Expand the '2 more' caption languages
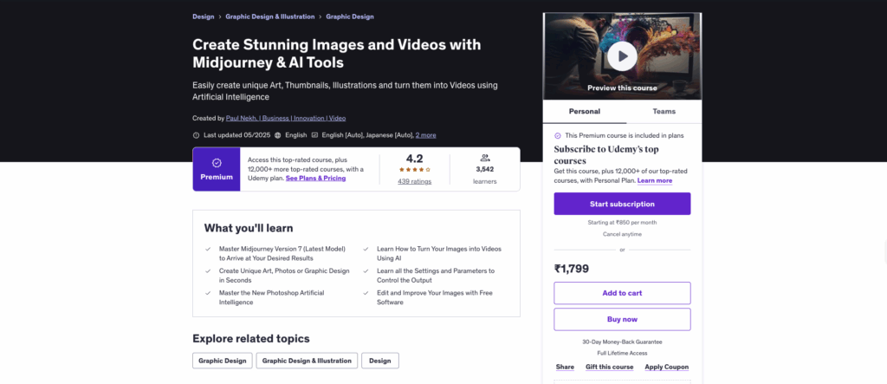887x384 pixels. click(425, 135)
